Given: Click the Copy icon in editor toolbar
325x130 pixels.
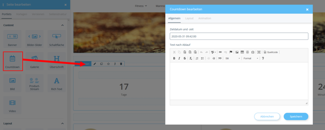Looking at the screenshot, I should tap(179, 52).
